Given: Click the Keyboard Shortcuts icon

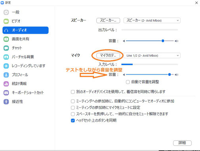Looking at the screenshot, I should [6, 93].
